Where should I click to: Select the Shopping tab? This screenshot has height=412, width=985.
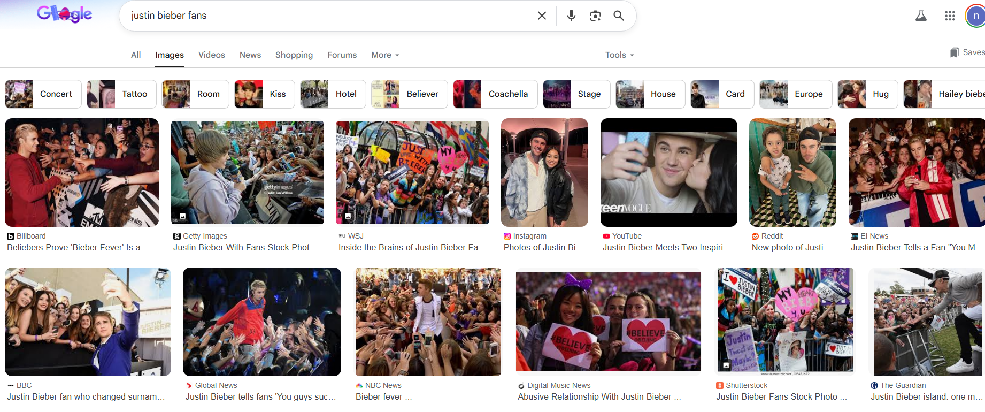[294, 55]
